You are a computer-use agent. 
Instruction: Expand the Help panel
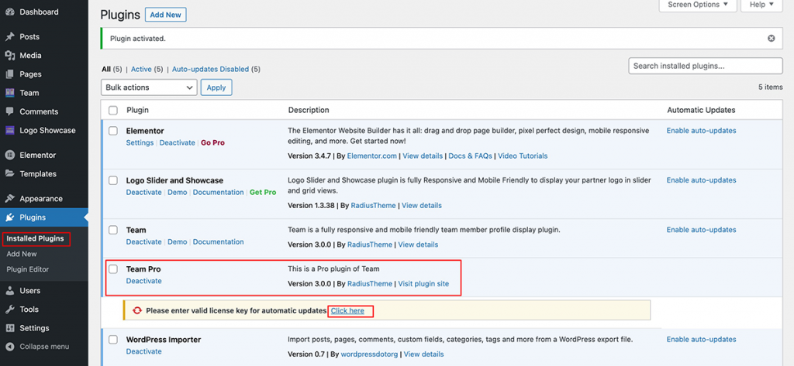[761, 5]
